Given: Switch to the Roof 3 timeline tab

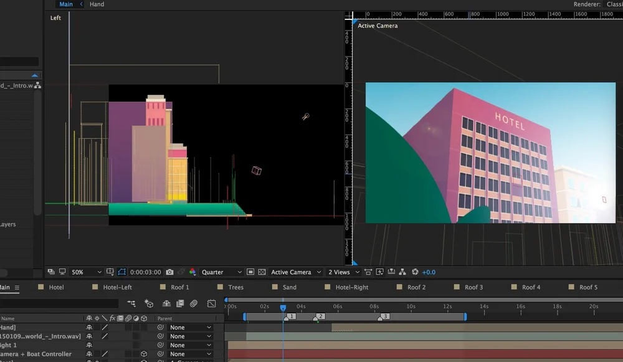Looking at the screenshot, I should tap(473, 287).
